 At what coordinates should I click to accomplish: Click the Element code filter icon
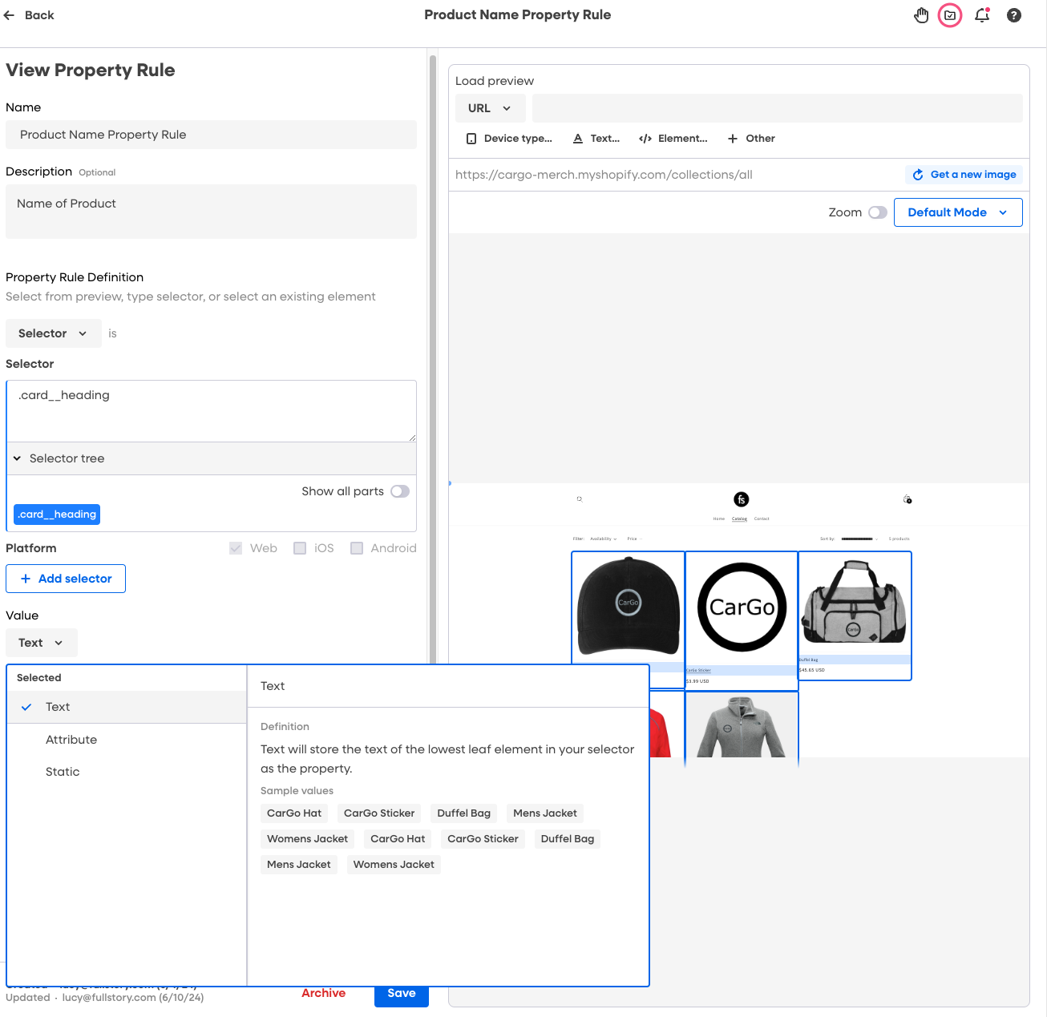(x=645, y=139)
